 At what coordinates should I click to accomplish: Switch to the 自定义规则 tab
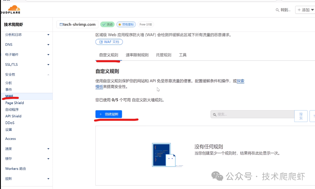pyautogui.click(x=109, y=55)
